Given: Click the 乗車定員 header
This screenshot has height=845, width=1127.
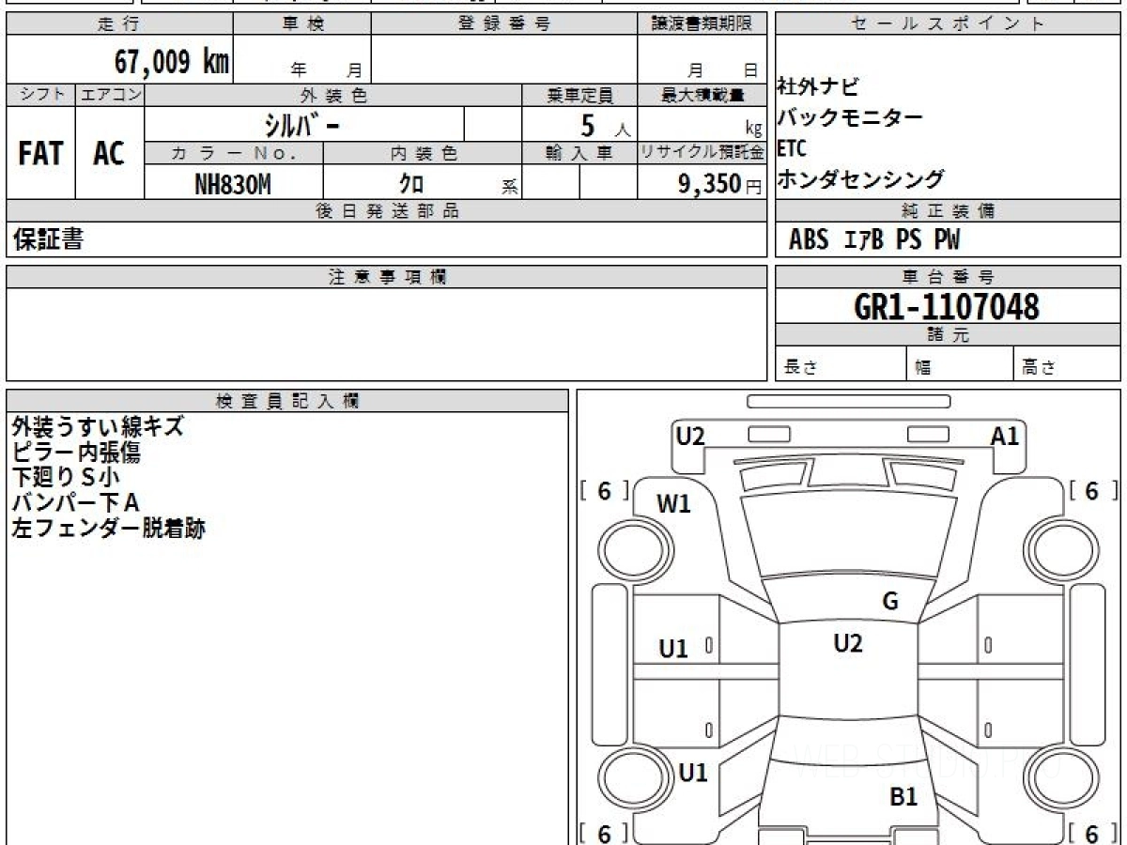Looking at the screenshot, I should pyautogui.click(x=579, y=95).
